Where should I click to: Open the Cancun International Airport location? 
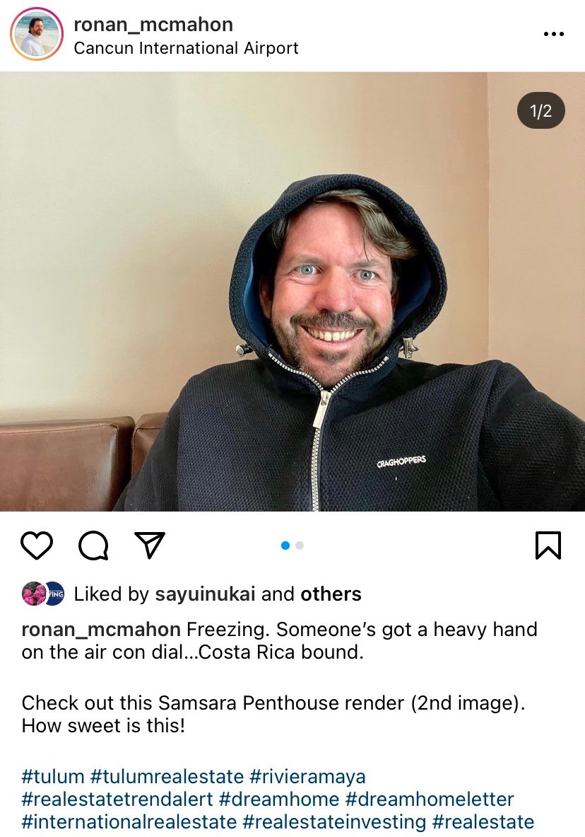(x=186, y=48)
